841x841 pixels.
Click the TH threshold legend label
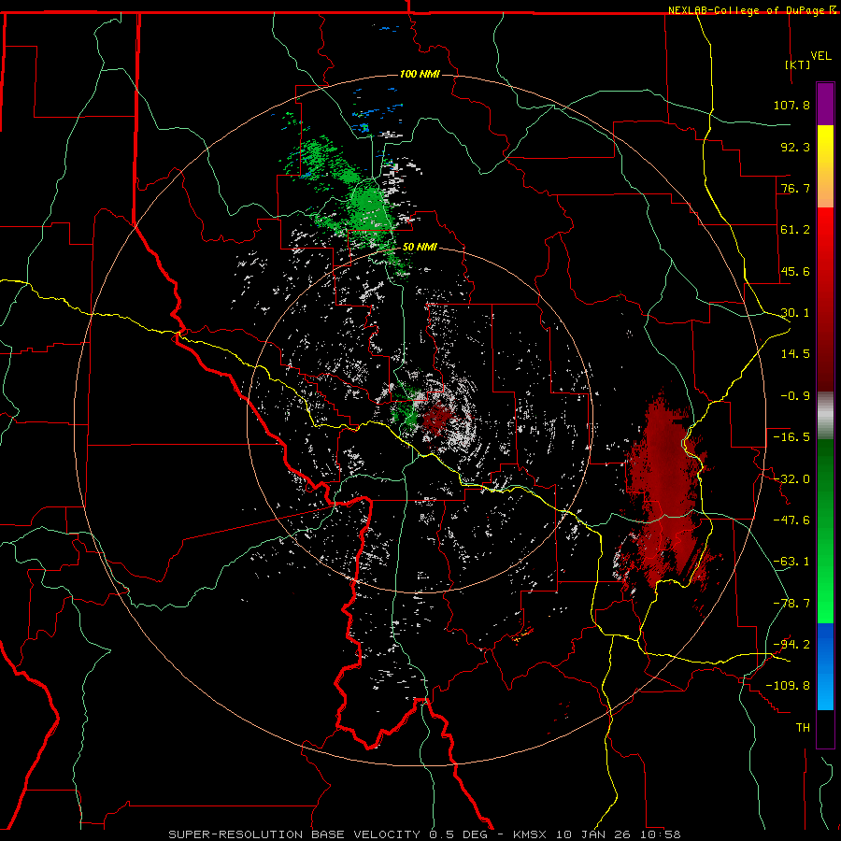(803, 728)
